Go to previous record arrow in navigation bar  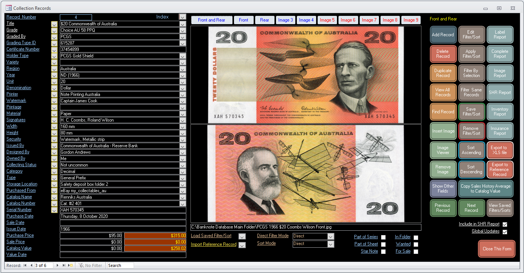(31, 265)
